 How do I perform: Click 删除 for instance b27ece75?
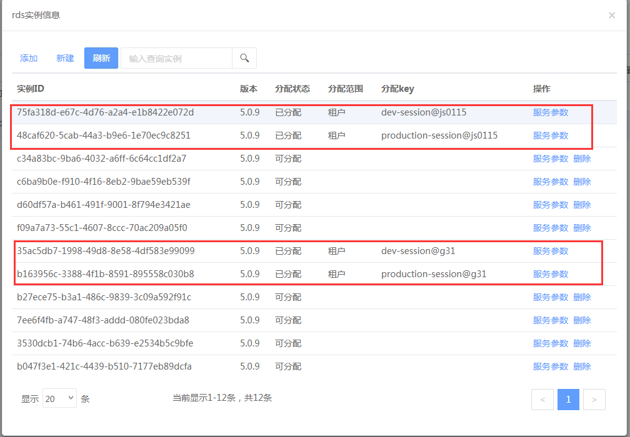(582, 297)
